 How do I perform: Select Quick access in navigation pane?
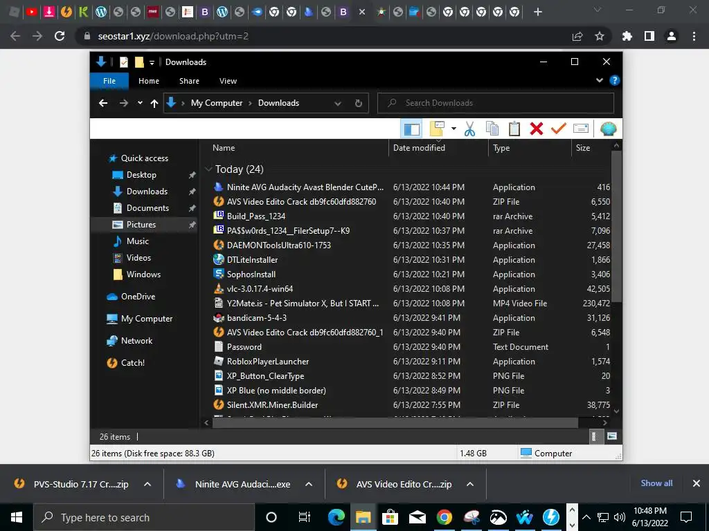point(144,158)
